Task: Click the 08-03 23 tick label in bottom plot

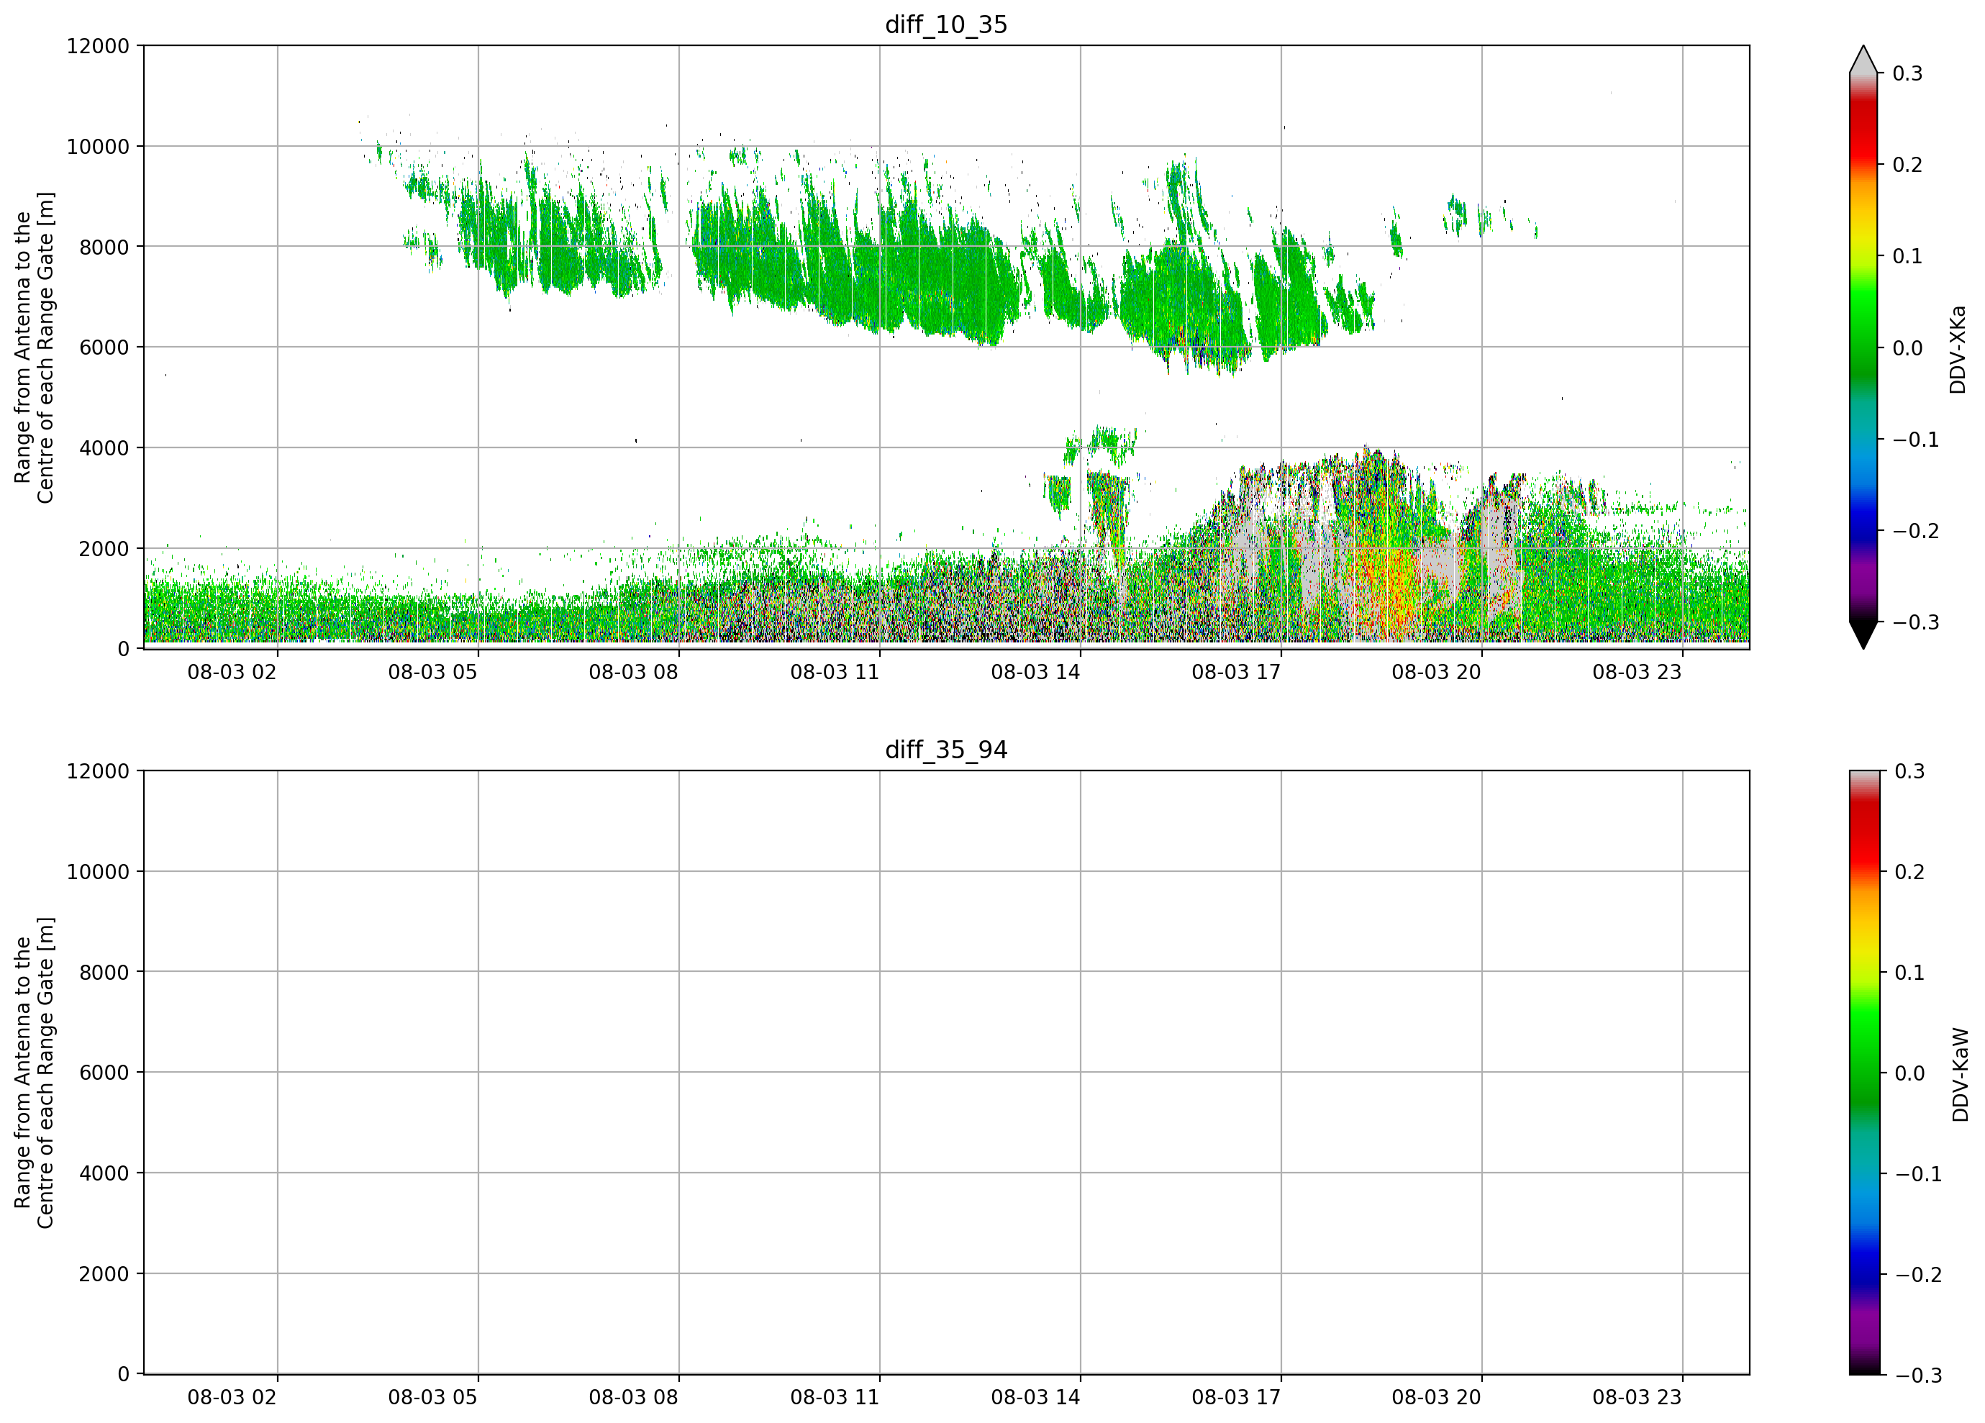Action: [1637, 1398]
